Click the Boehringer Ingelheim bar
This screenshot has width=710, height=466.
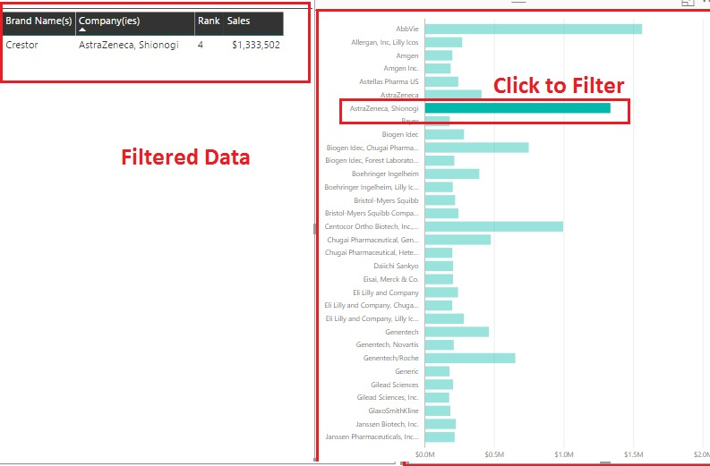click(x=452, y=174)
